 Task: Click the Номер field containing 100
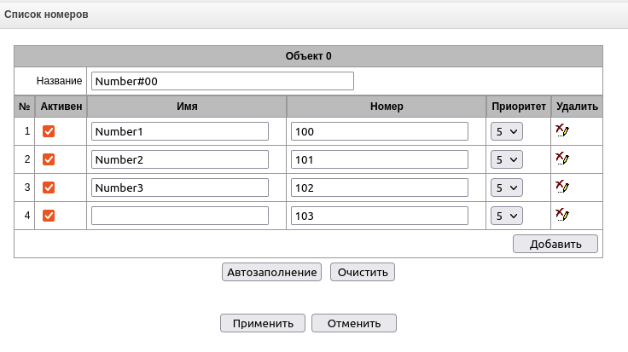(x=380, y=132)
